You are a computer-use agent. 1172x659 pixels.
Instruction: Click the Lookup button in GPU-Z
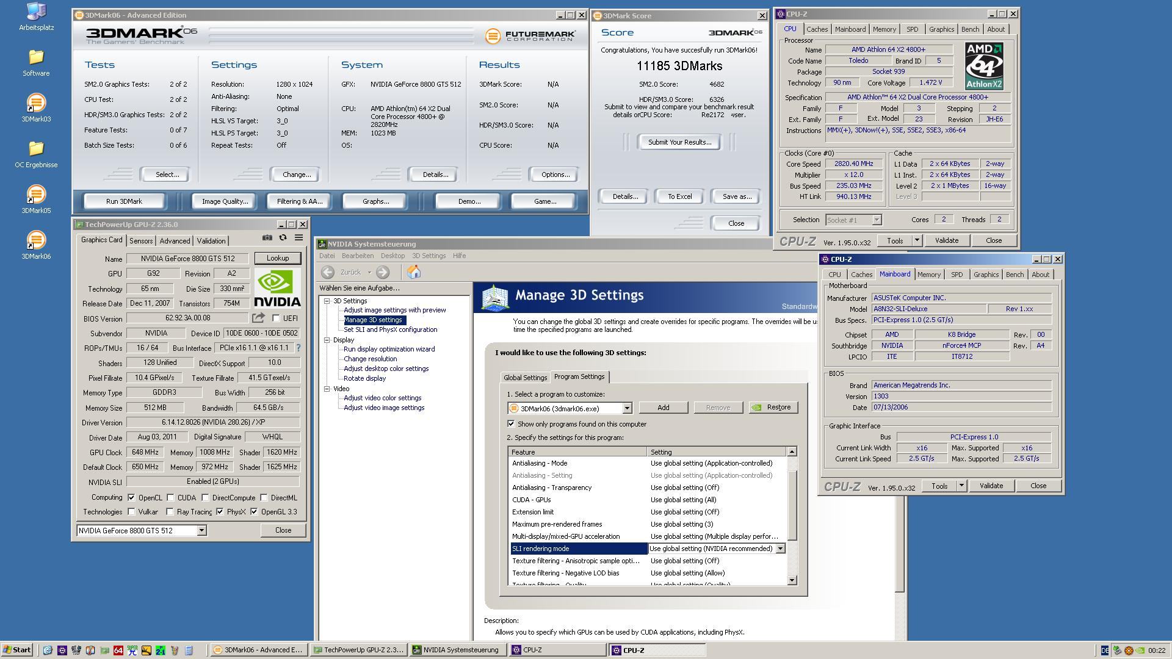[x=278, y=258]
